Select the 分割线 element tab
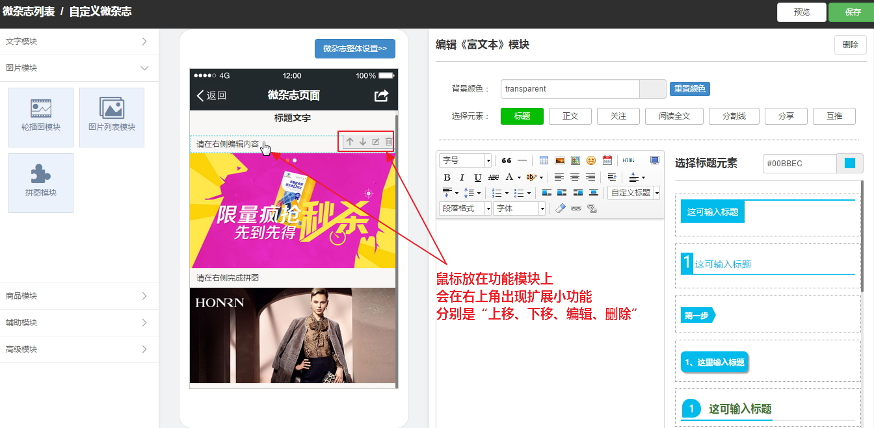Screen dimensions: 874x428 [734, 116]
